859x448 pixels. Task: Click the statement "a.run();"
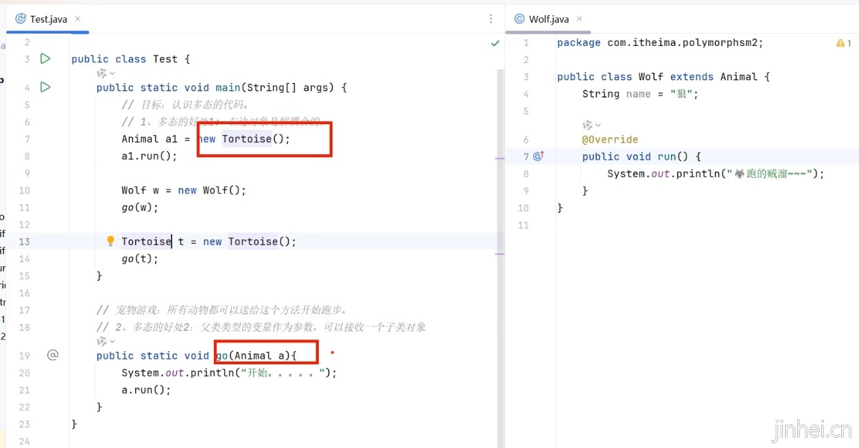[x=146, y=390]
